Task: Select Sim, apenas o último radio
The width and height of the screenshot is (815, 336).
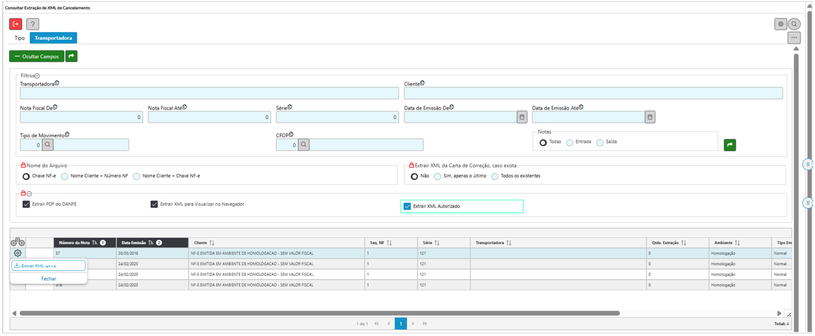Action: [438, 177]
